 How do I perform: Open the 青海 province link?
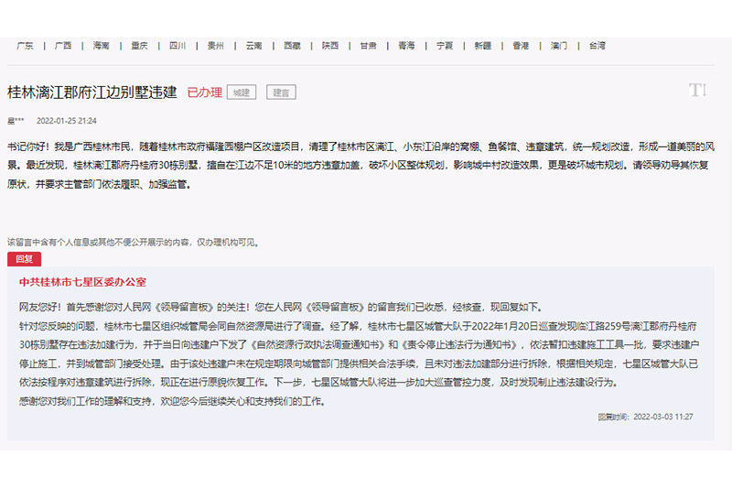coord(406,46)
